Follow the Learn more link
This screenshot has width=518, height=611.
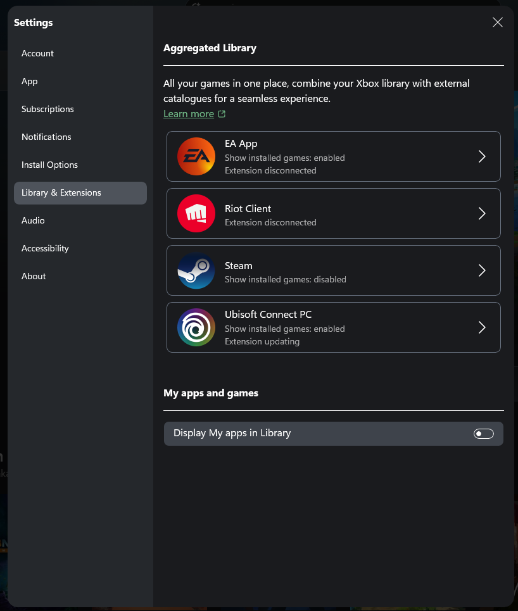[189, 114]
